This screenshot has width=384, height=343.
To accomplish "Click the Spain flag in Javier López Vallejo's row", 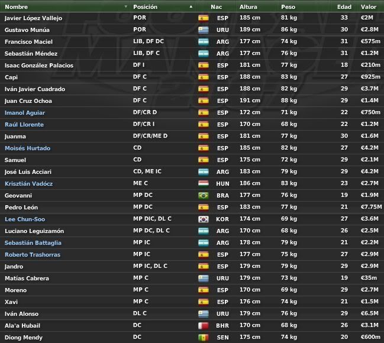I will tap(204, 18).
